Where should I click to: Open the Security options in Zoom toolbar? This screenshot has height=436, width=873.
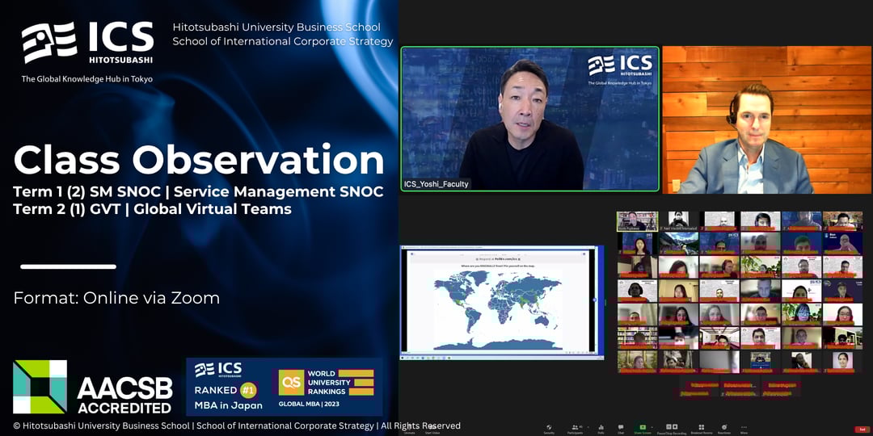[549, 429]
